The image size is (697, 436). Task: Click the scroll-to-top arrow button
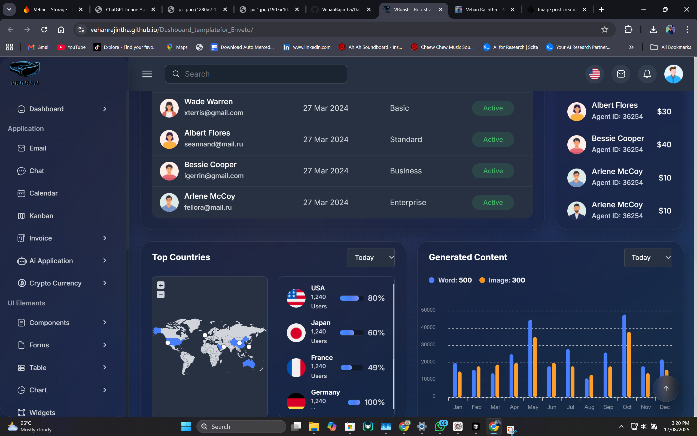click(x=666, y=389)
